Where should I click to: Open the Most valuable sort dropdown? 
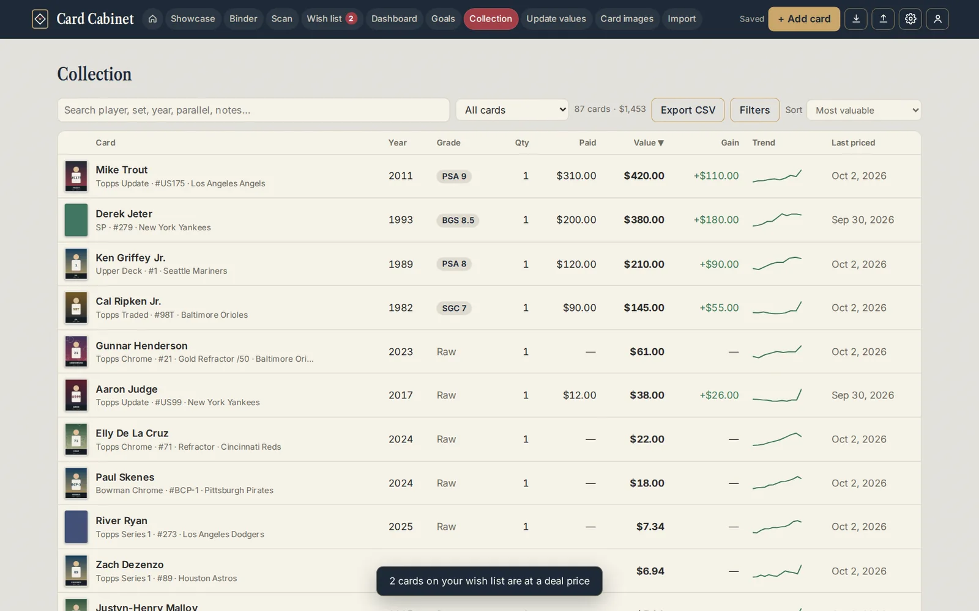tap(864, 110)
